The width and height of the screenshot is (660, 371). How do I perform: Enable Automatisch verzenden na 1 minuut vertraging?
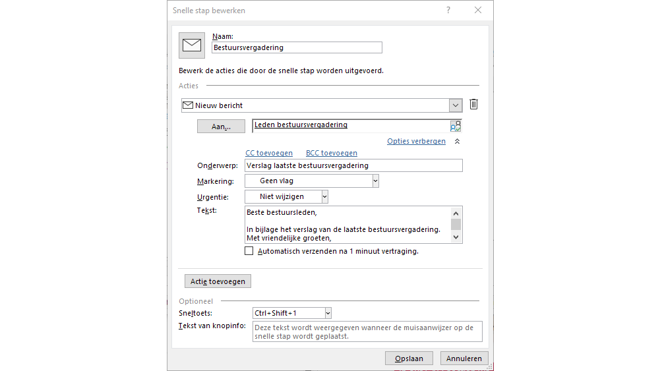point(249,251)
